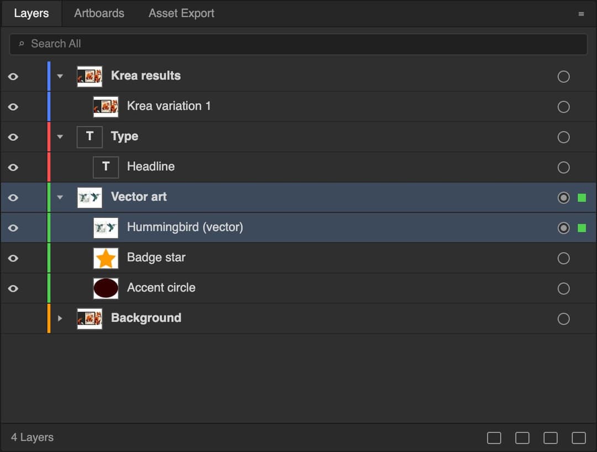
Task: Collapse the Type layer
Action: [60, 137]
